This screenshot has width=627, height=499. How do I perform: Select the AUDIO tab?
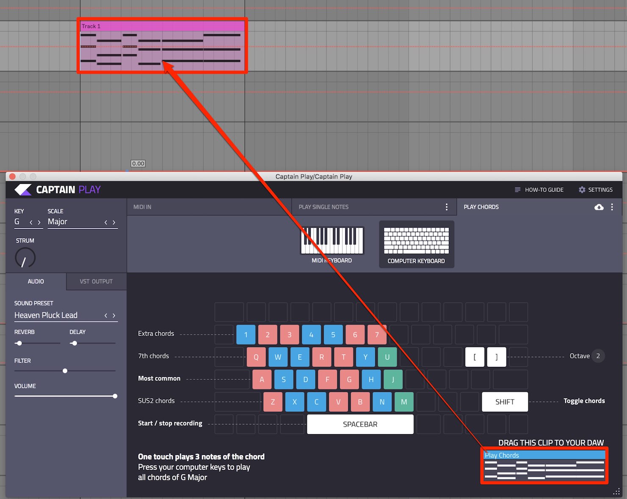point(36,282)
